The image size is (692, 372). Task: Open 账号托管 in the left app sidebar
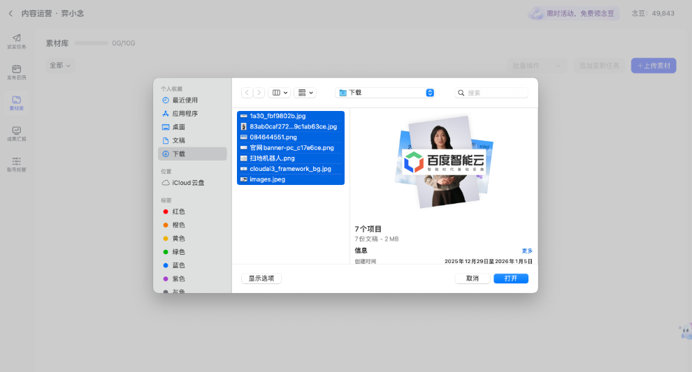17,164
